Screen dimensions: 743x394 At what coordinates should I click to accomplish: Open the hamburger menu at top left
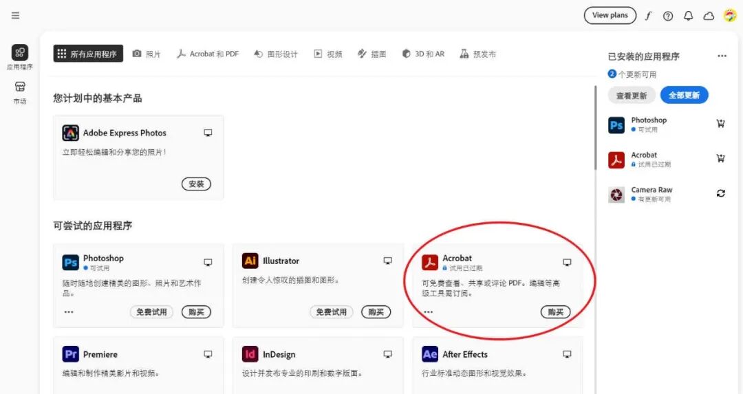coord(15,16)
